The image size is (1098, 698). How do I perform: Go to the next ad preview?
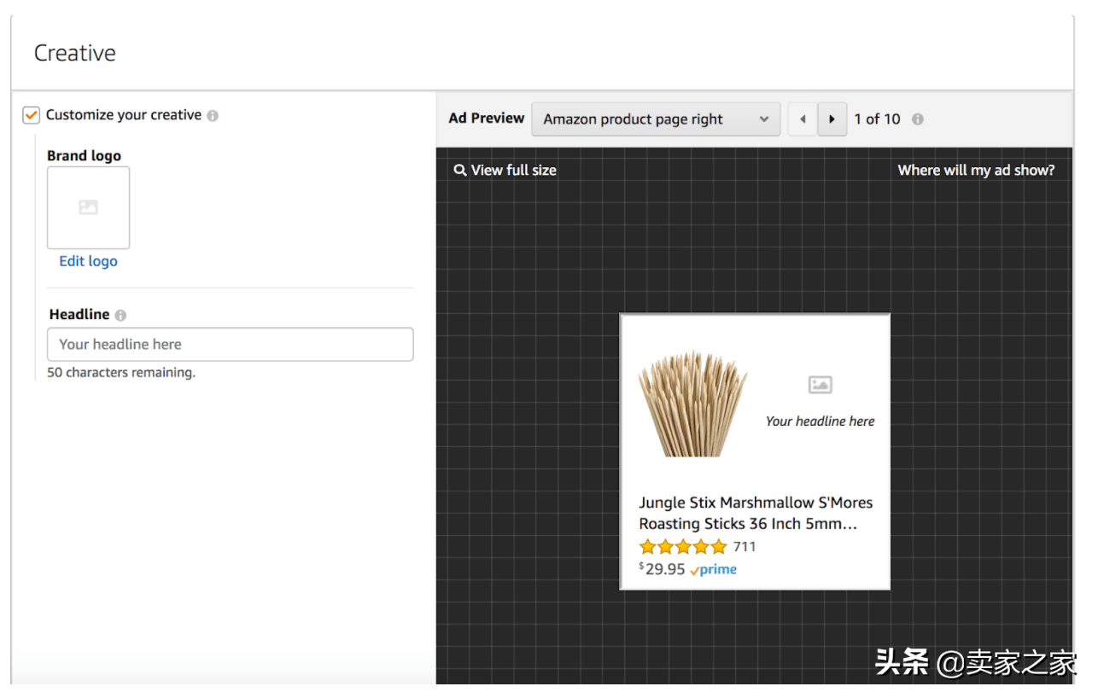(832, 119)
